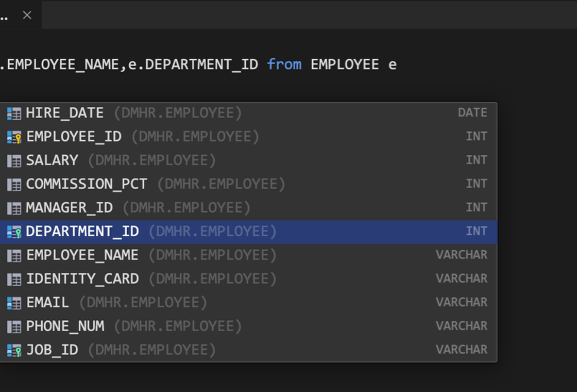
Task: Click e.DEPARTMENT_ID in the SQL statement
Action: tap(193, 65)
